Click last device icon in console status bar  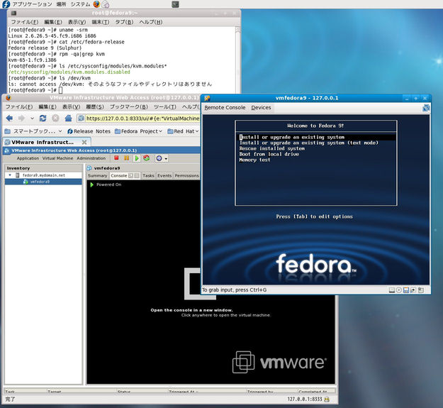(421, 290)
